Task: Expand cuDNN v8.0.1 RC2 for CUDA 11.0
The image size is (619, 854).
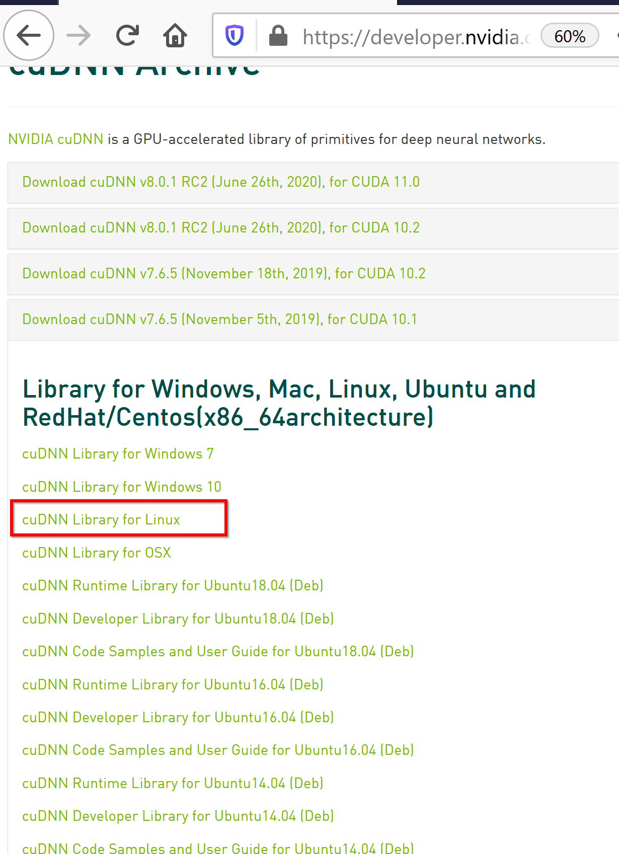Action: click(x=221, y=182)
